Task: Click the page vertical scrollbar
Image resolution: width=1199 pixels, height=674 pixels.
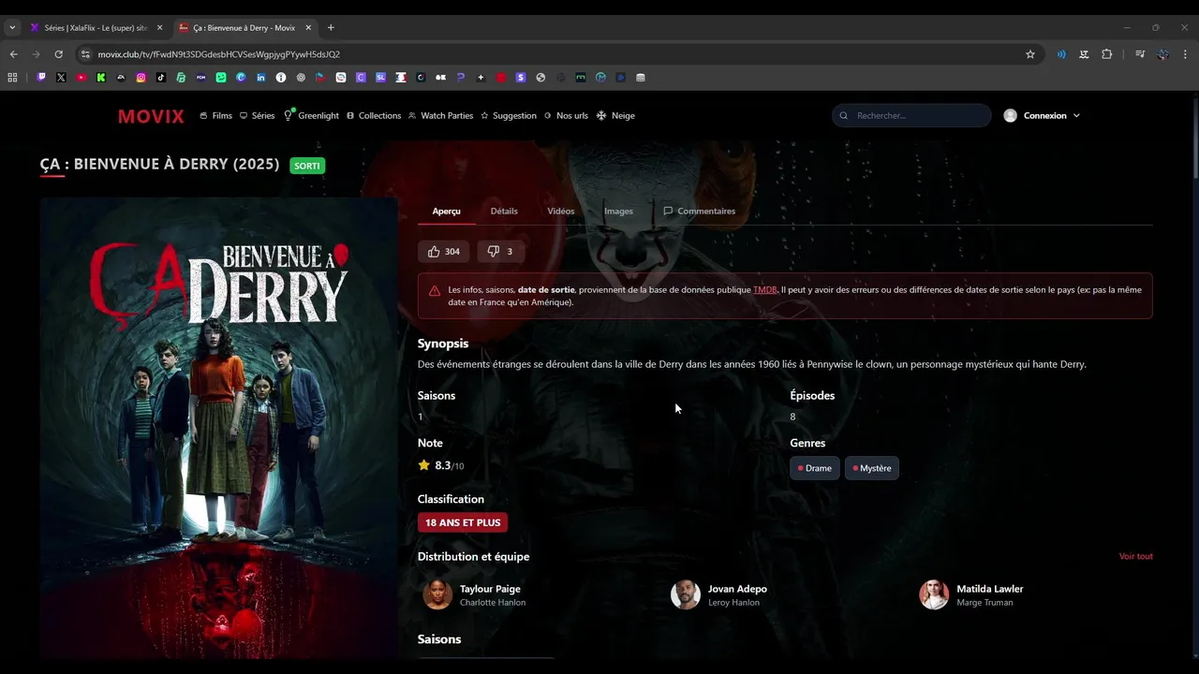Action: (1194, 136)
